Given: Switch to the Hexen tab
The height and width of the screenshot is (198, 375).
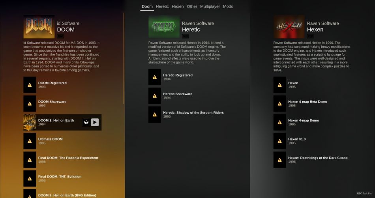Looking at the screenshot, I should 178,6.
